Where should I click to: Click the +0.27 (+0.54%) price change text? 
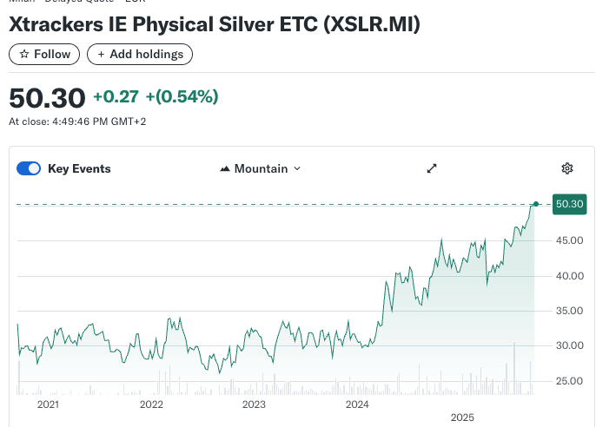point(156,96)
